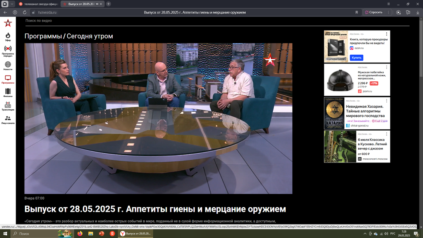This screenshot has width=423, height=238.
Task: Open the ozon.ru book ad thumbnail
Action: tap(336, 47)
